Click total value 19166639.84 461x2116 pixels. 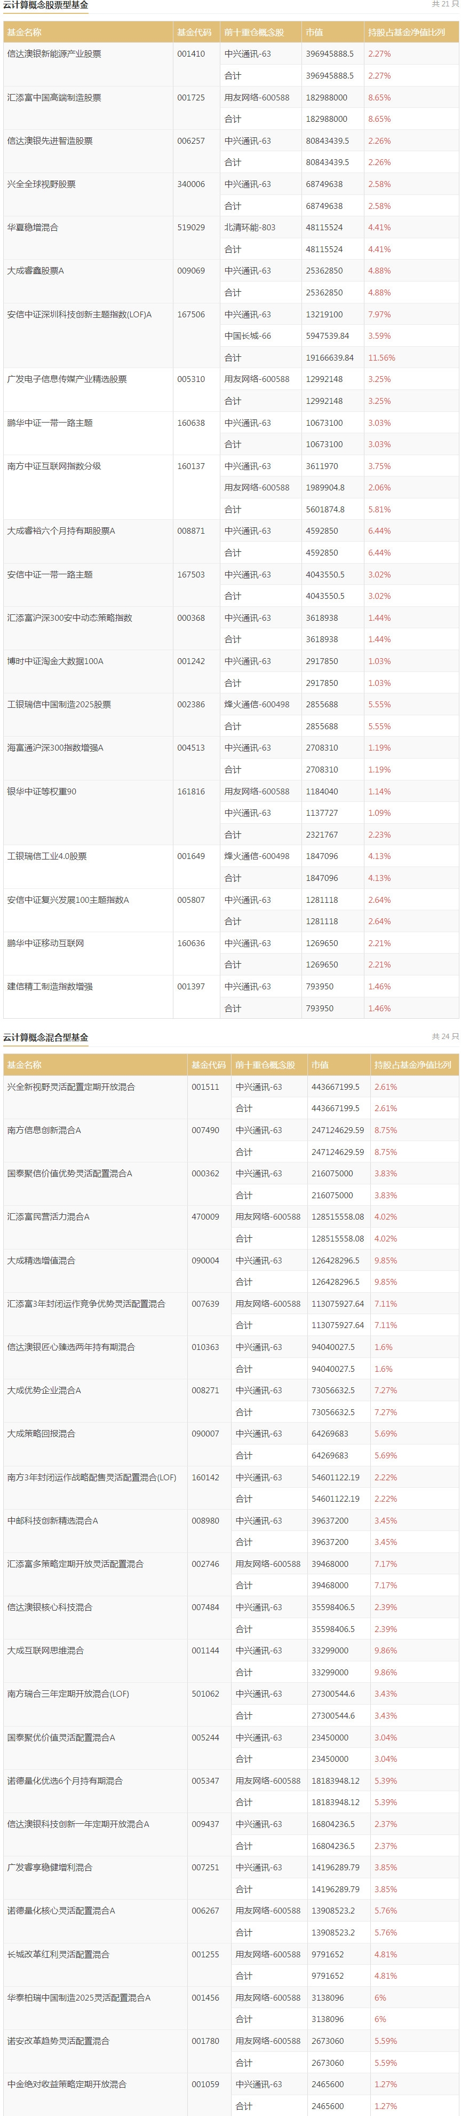click(331, 358)
